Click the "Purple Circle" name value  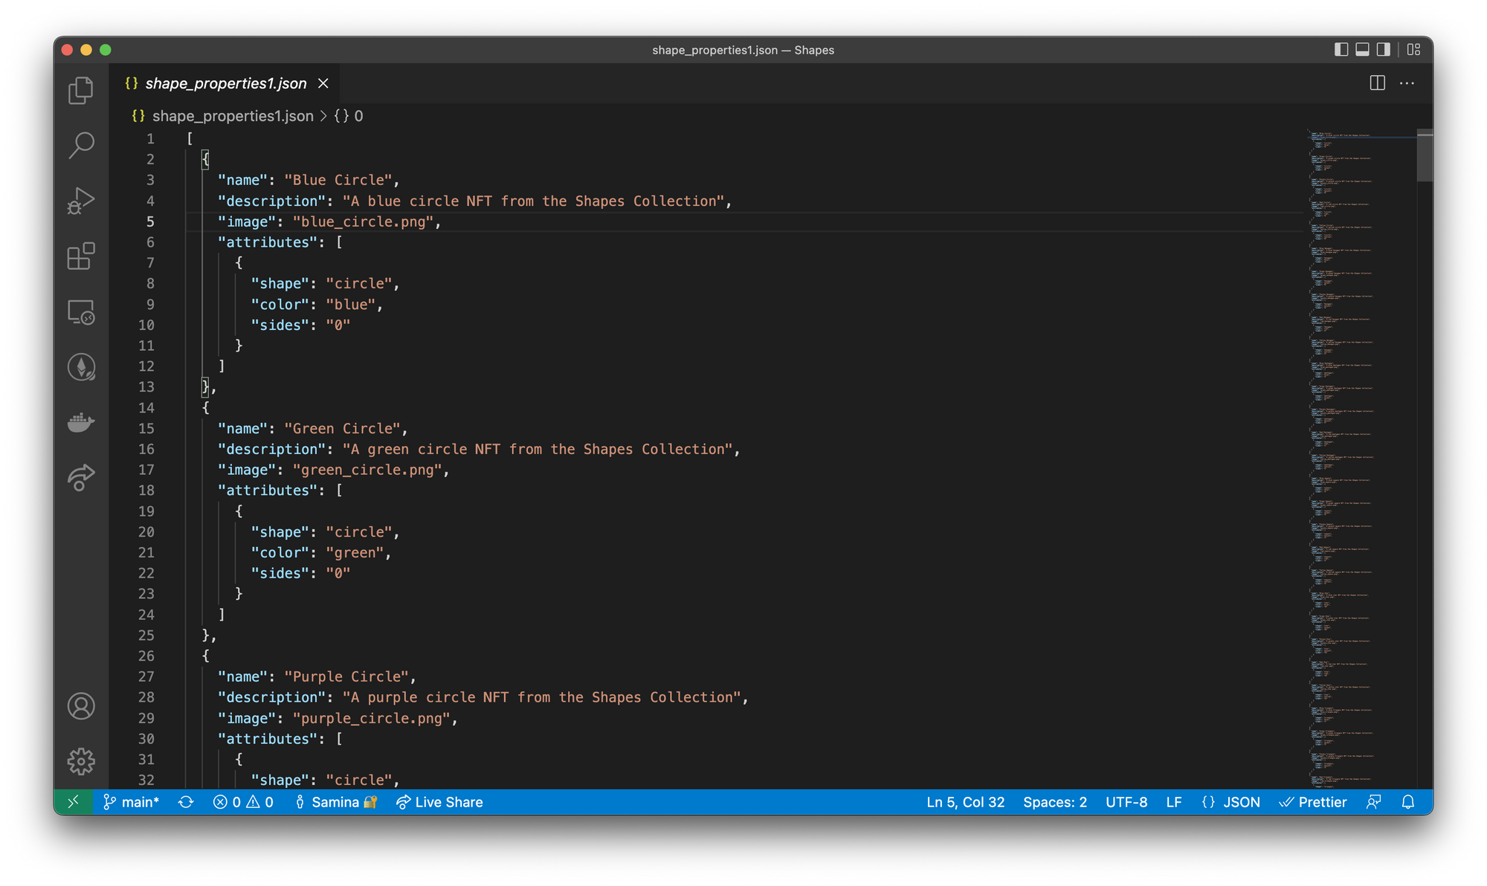[x=346, y=677]
